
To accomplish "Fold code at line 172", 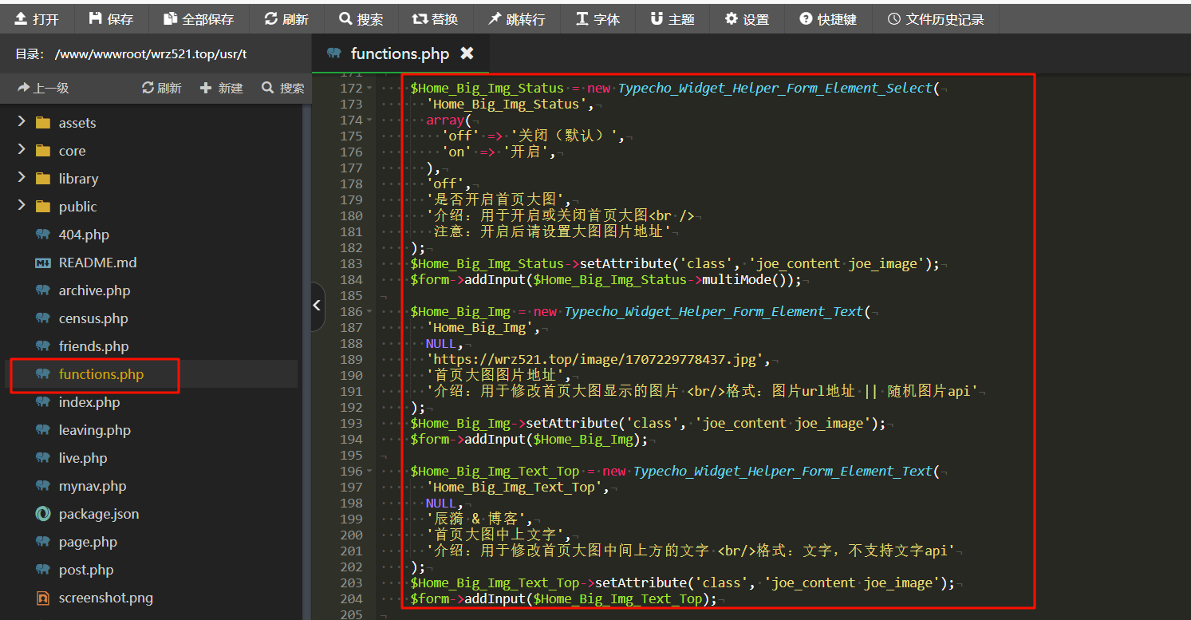I will pyautogui.click(x=369, y=88).
